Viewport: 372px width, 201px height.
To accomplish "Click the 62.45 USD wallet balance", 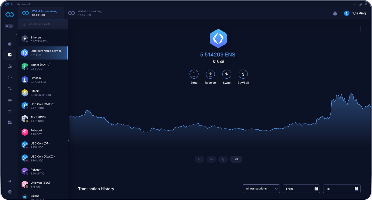I will 84,15.
